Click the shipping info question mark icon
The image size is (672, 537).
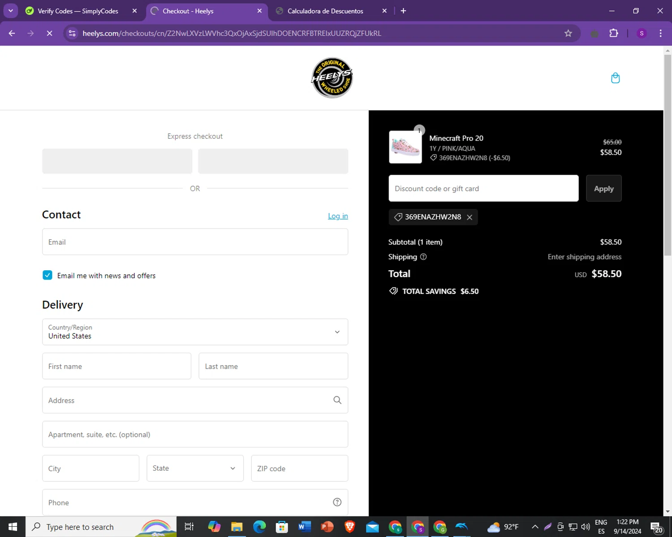[423, 257]
